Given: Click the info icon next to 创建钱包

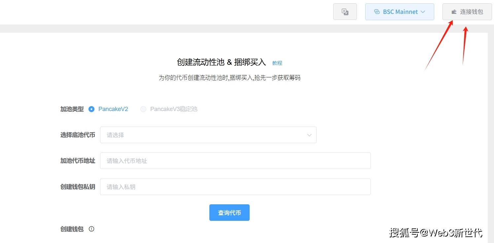Looking at the screenshot, I should pyautogui.click(x=91, y=229).
